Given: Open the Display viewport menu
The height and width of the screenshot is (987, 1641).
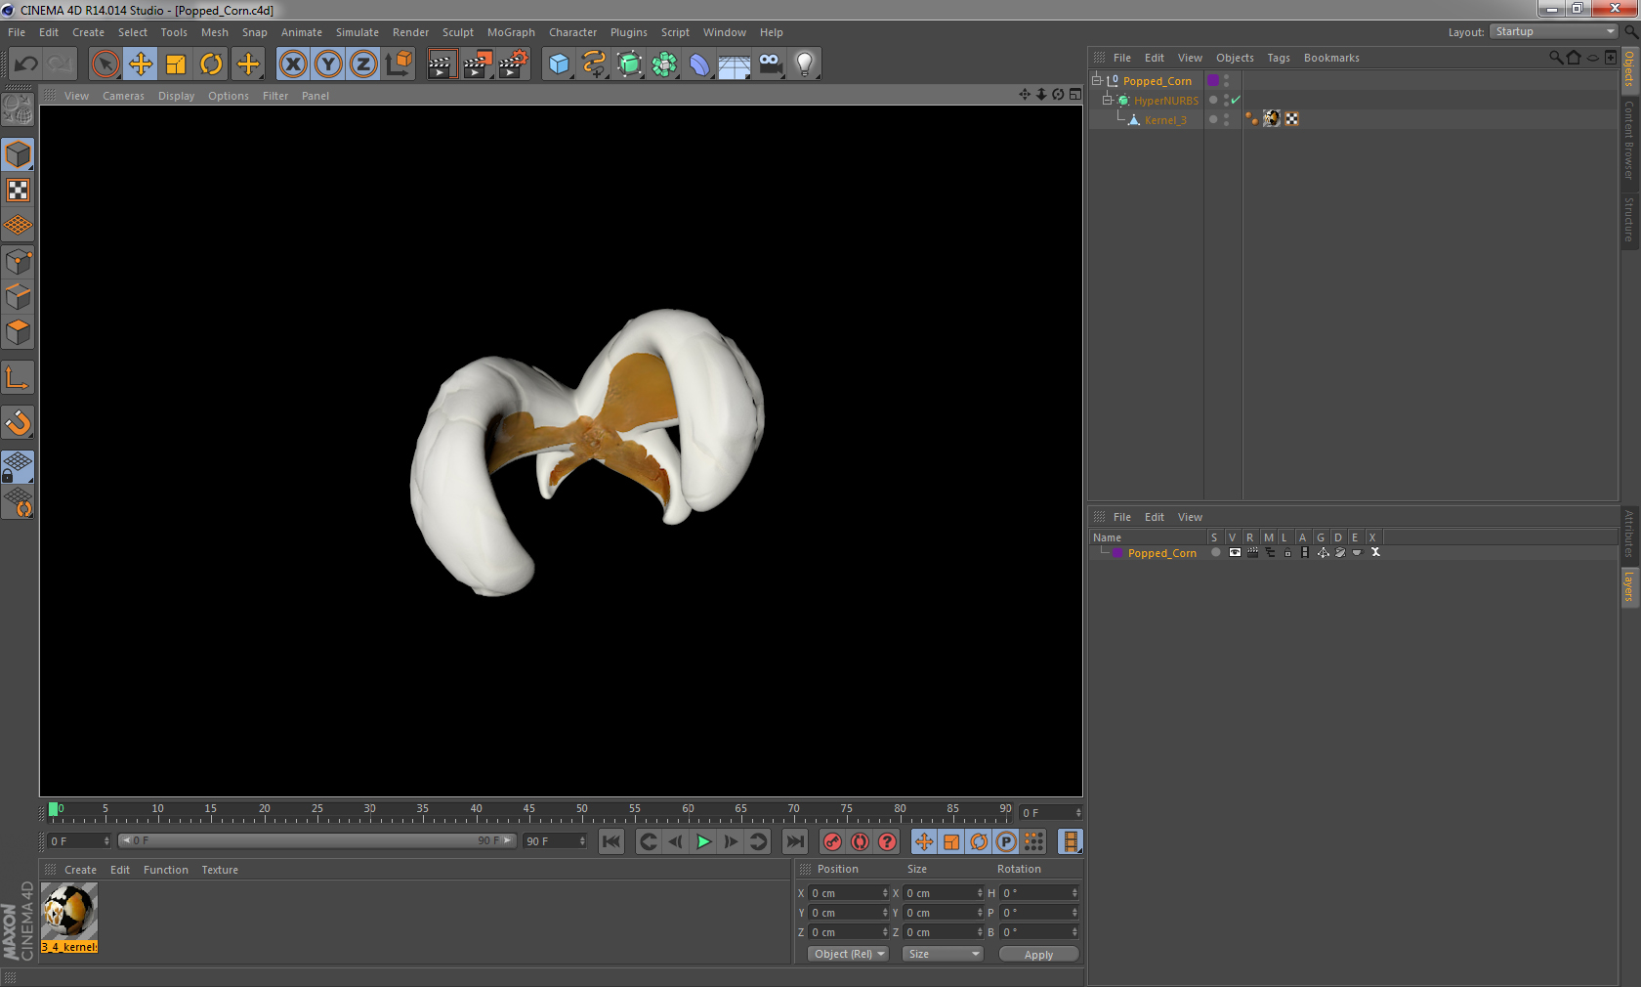Looking at the screenshot, I should click(176, 96).
